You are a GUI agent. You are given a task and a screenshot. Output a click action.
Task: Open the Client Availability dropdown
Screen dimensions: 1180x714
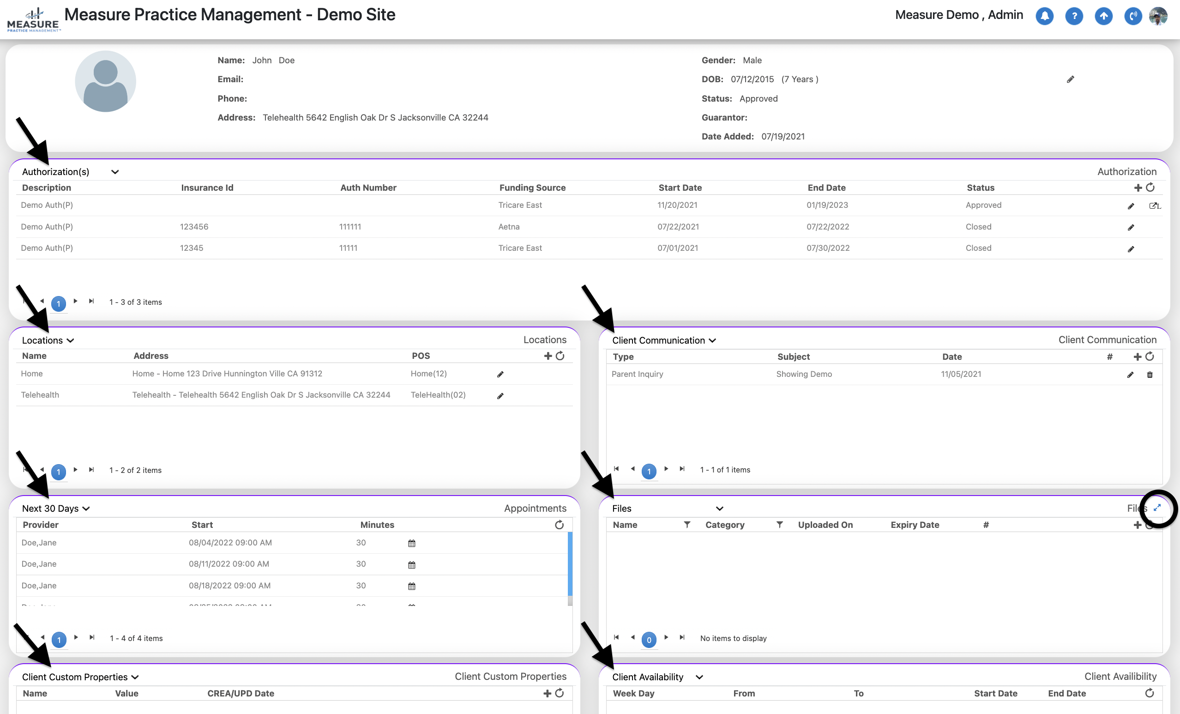coord(699,678)
